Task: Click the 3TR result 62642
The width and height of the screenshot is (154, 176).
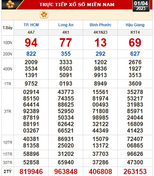Action: tap(66, 124)
